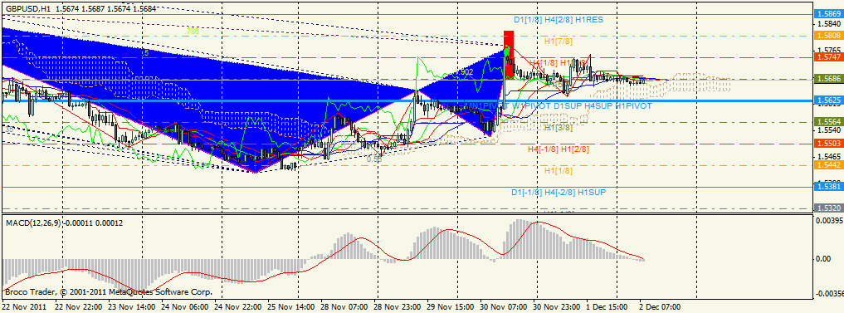Select the red rectangle object on chart
The width and height of the screenshot is (844, 313).
click(x=509, y=55)
